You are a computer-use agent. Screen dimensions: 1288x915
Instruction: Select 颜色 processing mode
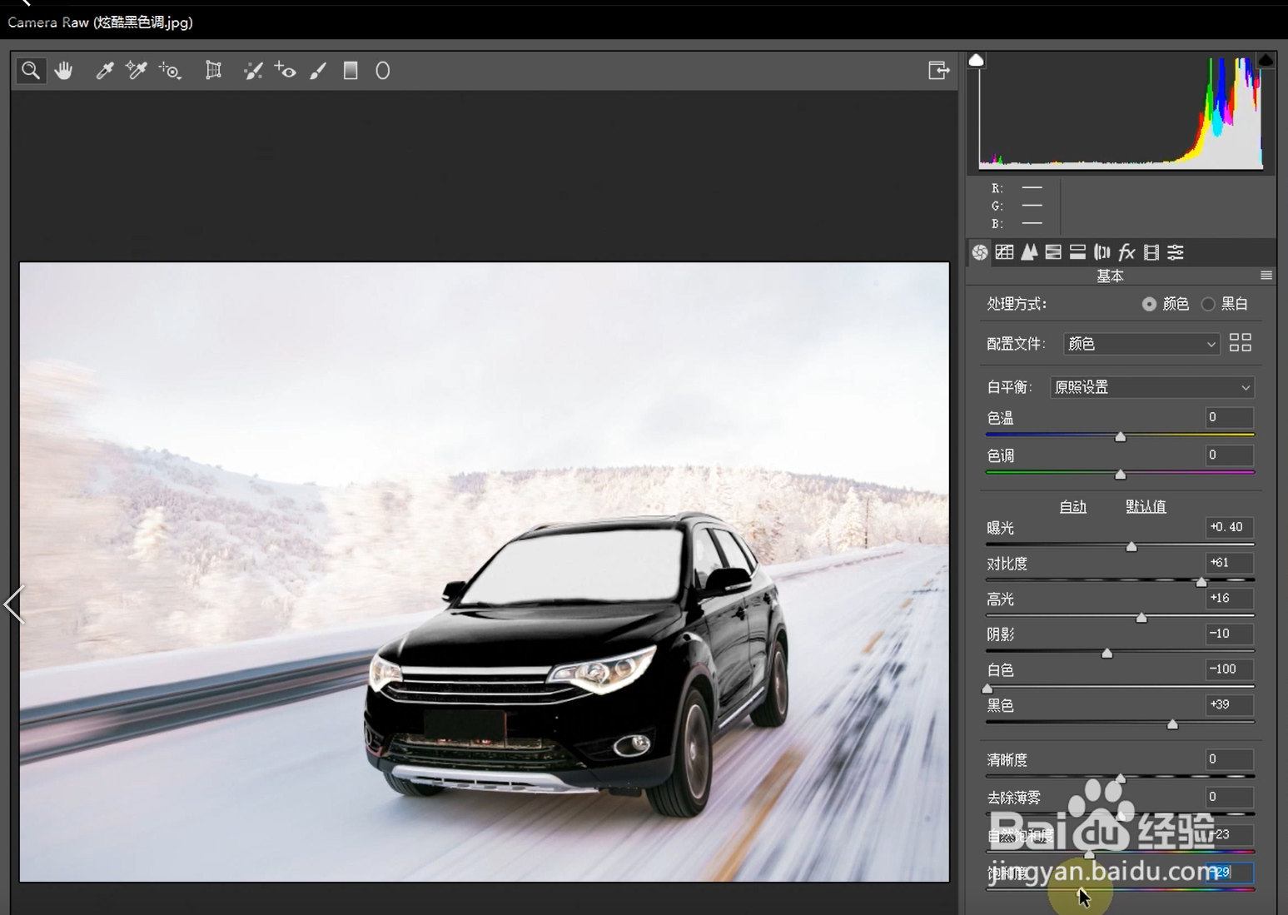coord(1166,304)
